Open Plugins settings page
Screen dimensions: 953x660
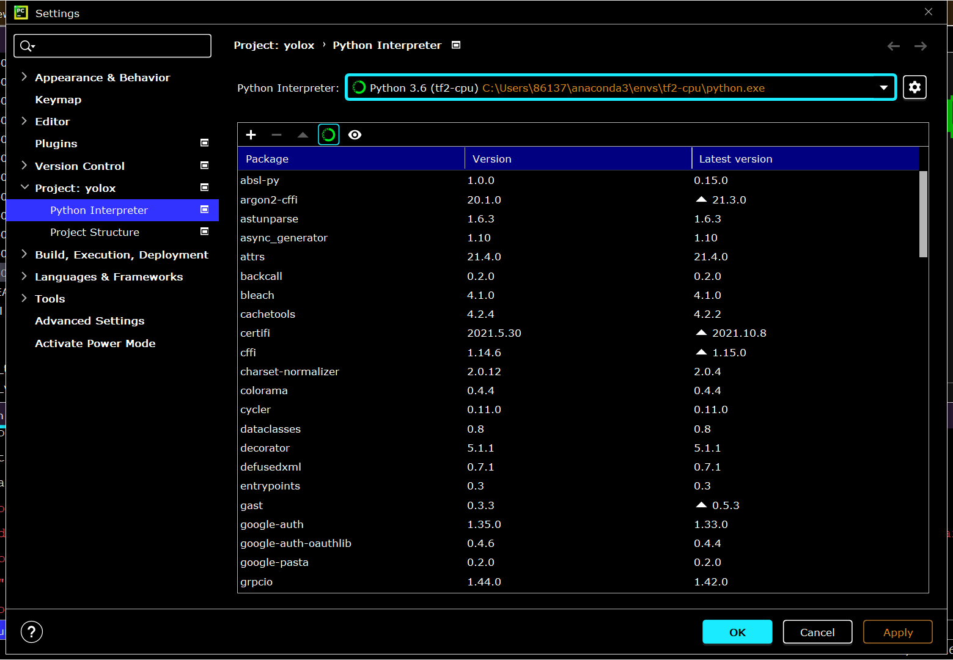(x=56, y=144)
